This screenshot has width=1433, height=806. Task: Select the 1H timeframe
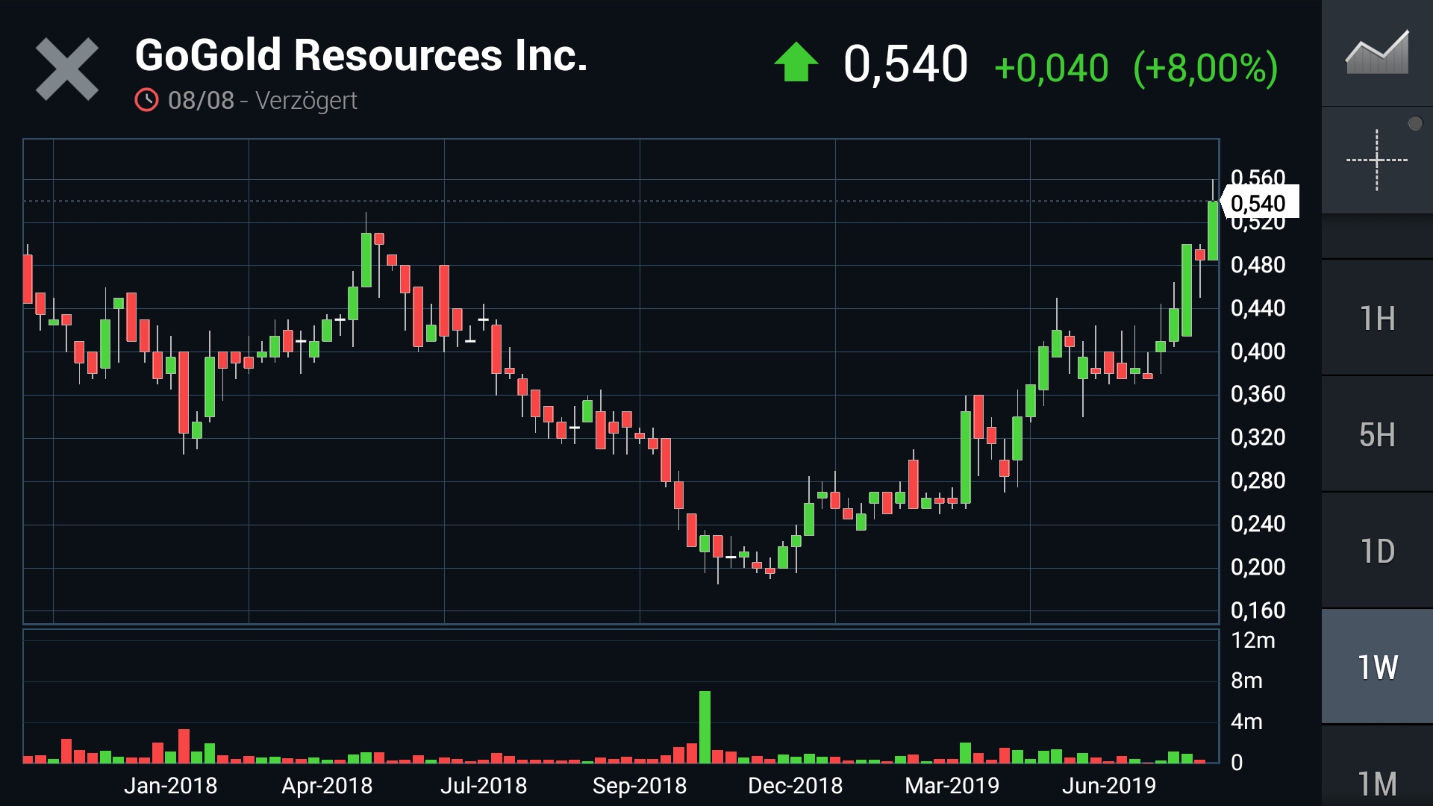click(1377, 319)
